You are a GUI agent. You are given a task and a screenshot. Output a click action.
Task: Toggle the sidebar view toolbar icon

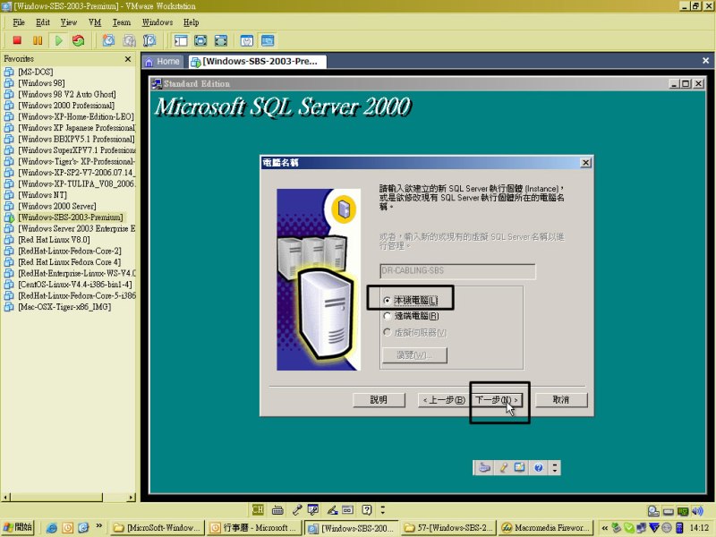[181, 40]
